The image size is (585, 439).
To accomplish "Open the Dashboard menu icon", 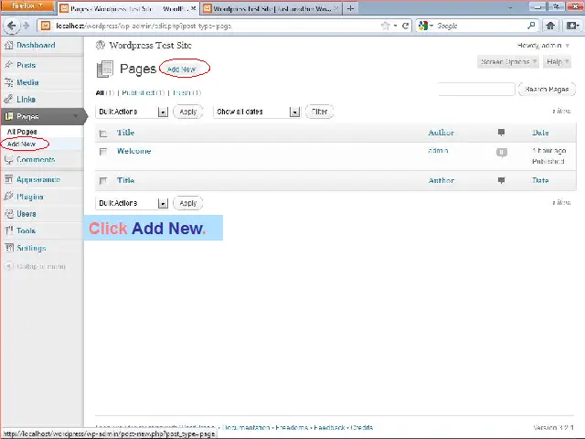I will coord(8,45).
